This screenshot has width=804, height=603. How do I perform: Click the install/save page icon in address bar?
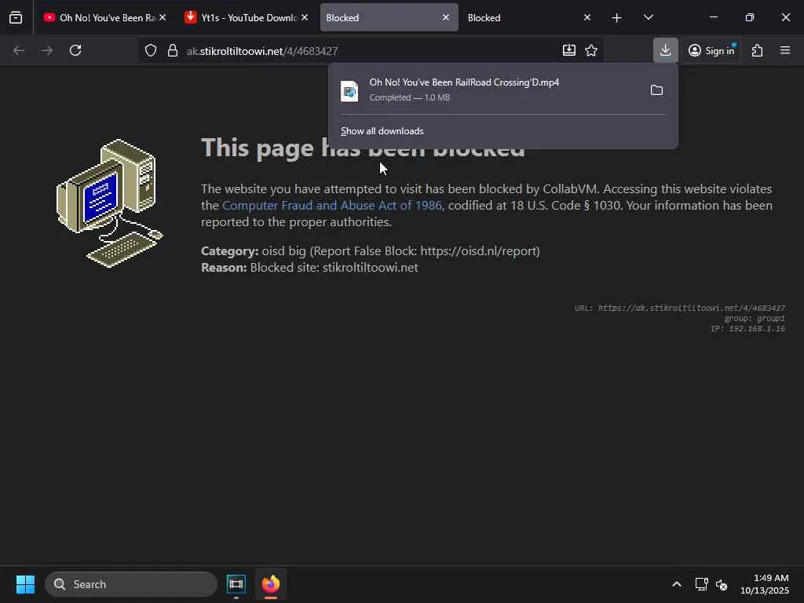(x=568, y=50)
